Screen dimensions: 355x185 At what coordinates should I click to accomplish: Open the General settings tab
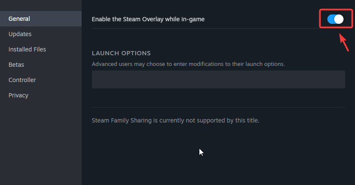19,19
